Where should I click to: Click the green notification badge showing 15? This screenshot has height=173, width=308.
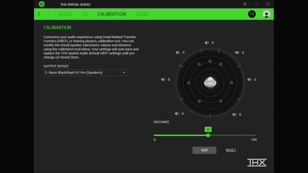point(252,14)
